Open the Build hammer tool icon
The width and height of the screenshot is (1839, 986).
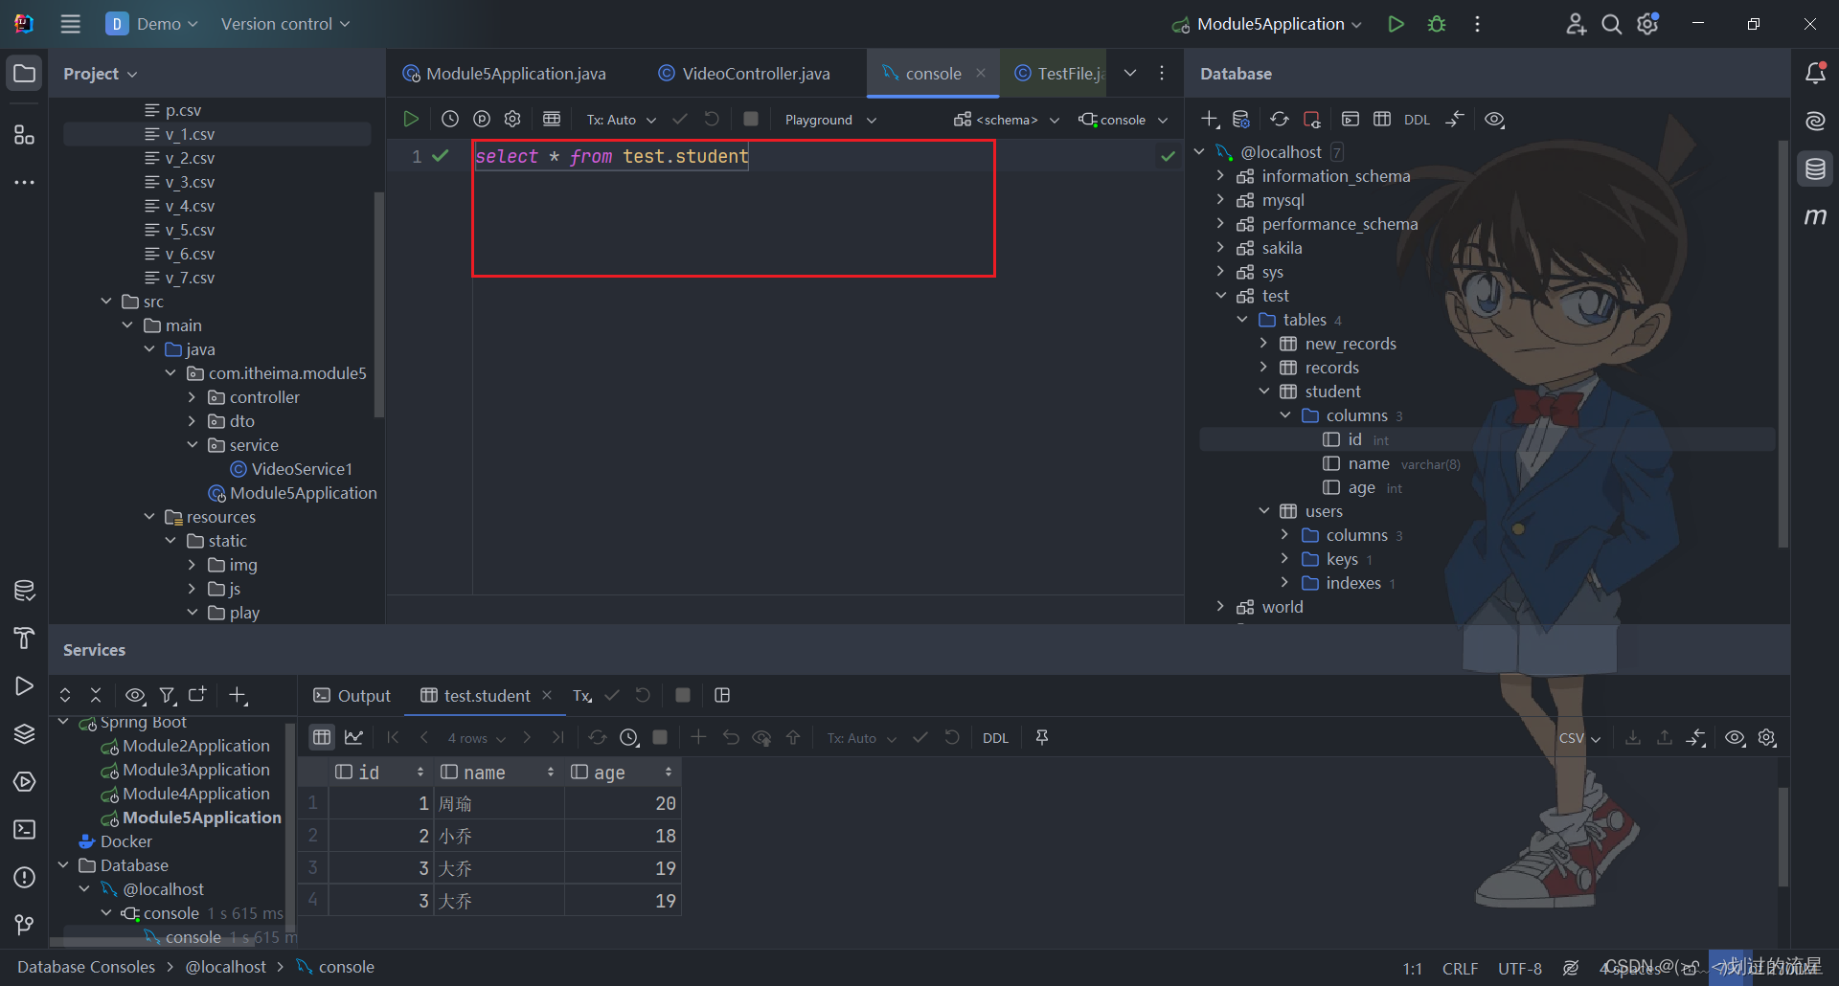click(x=24, y=638)
